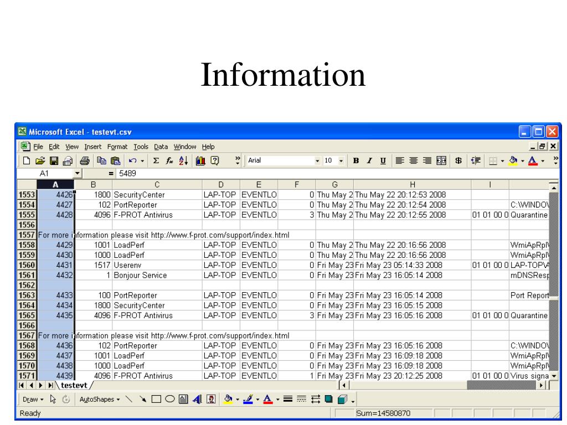Click the Insert Clip Art icon
The image size is (567, 425).
click(x=211, y=400)
